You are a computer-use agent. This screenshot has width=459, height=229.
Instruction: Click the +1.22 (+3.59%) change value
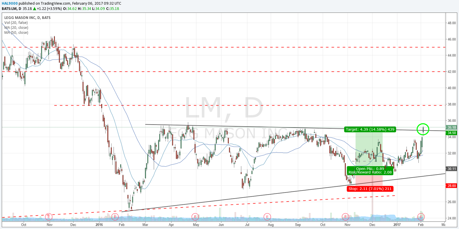pyautogui.click(x=49, y=9)
